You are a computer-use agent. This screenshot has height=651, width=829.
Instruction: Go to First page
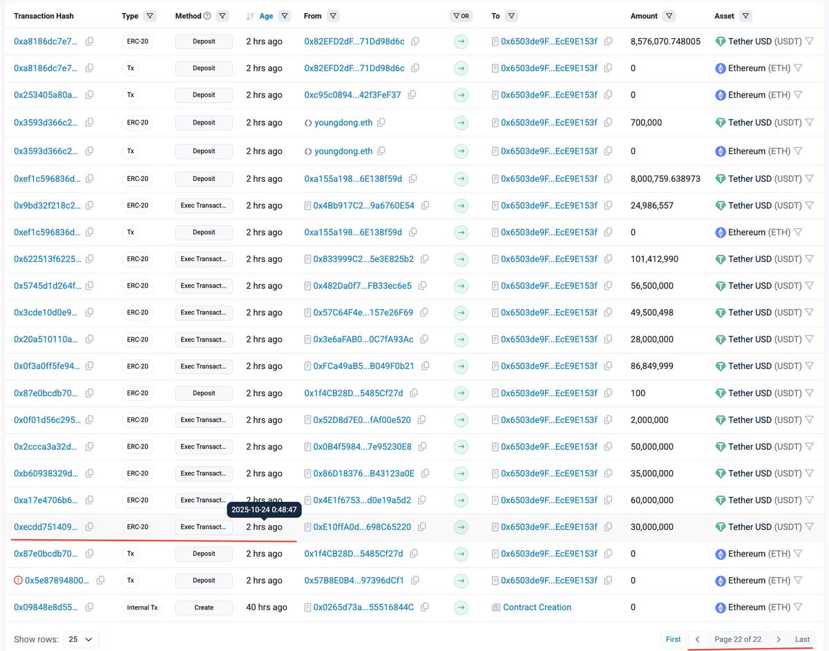pyautogui.click(x=674, y=639)
